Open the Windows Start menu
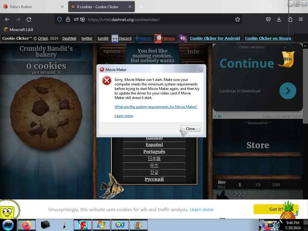 click(x=8, y=225)
